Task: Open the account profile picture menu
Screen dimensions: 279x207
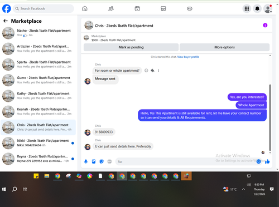Action: 268,9
